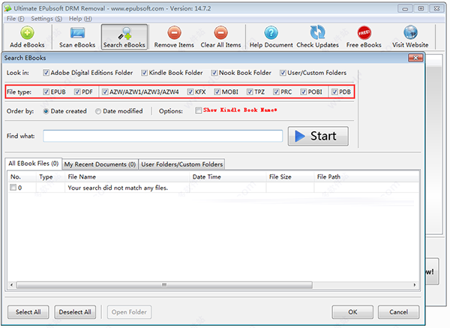The image size is (450, 328).
Task: Open the Settings menu
Action: (46, 19)
